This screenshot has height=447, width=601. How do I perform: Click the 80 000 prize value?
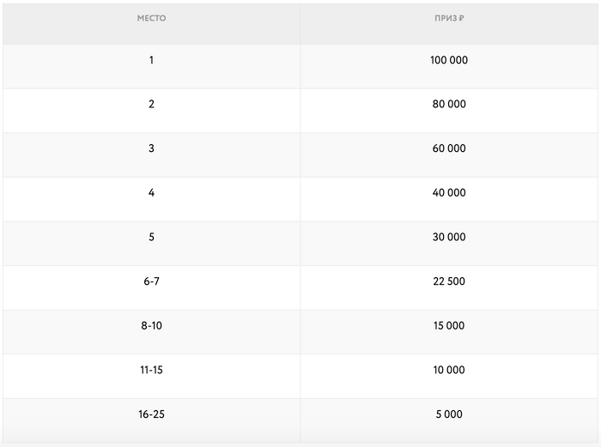(x=448, y=105)
